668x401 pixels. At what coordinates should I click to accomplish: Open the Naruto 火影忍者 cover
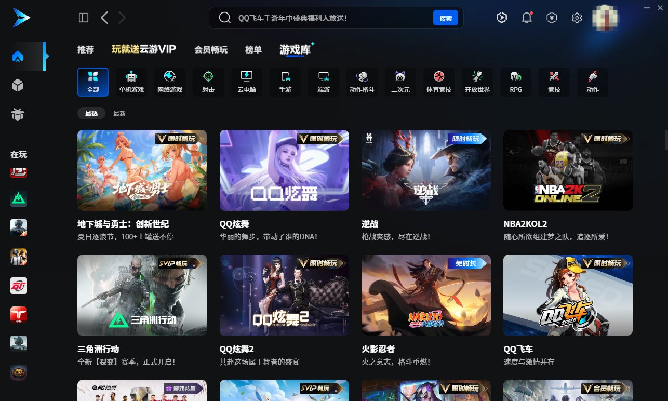[x=426, y=295]
